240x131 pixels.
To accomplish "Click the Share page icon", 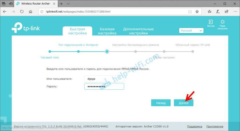I will [x=227, y=12].
